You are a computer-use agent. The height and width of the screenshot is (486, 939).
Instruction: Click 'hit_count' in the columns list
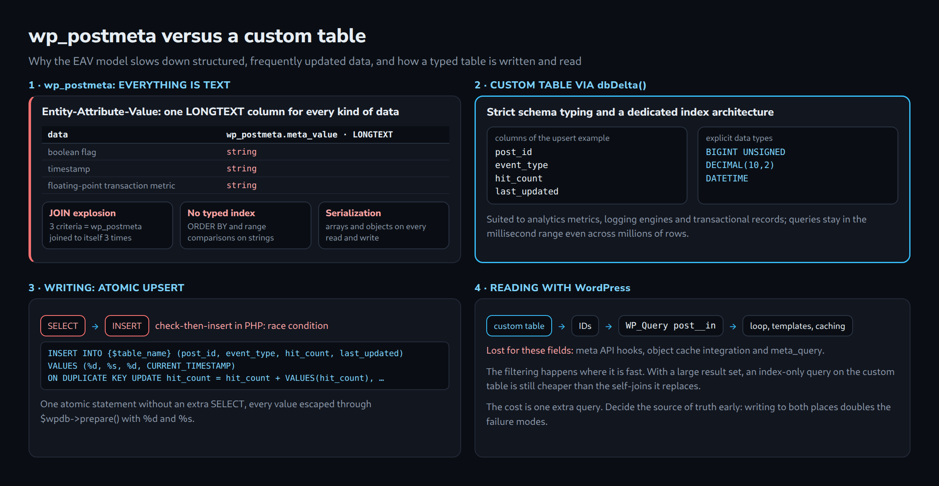coord(519,178)
